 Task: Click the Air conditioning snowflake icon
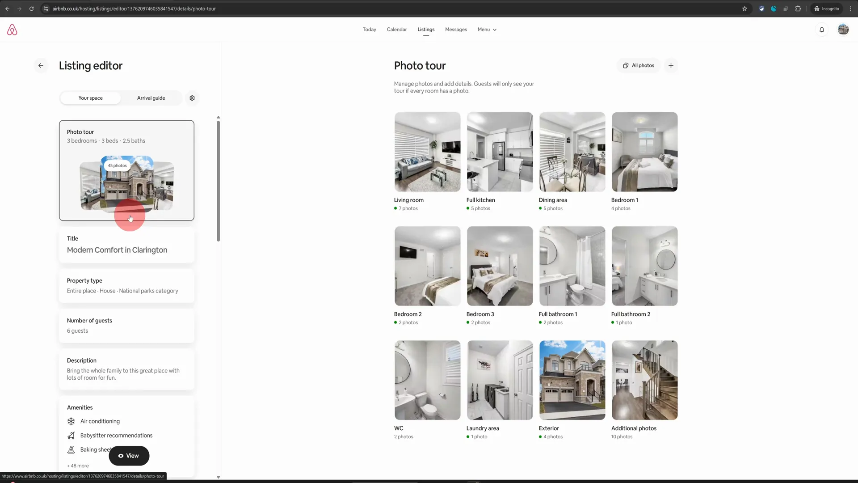click(71, 421)
